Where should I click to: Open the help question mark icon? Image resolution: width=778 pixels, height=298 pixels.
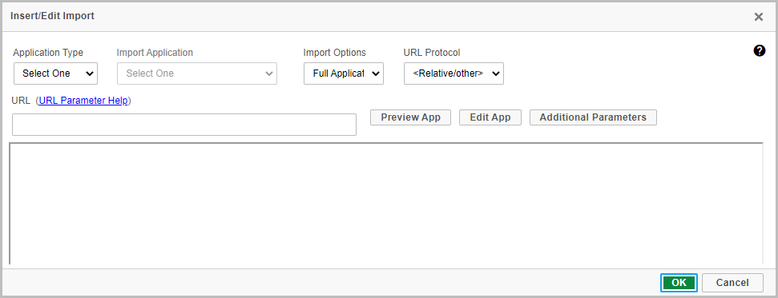tap(759, 50)
